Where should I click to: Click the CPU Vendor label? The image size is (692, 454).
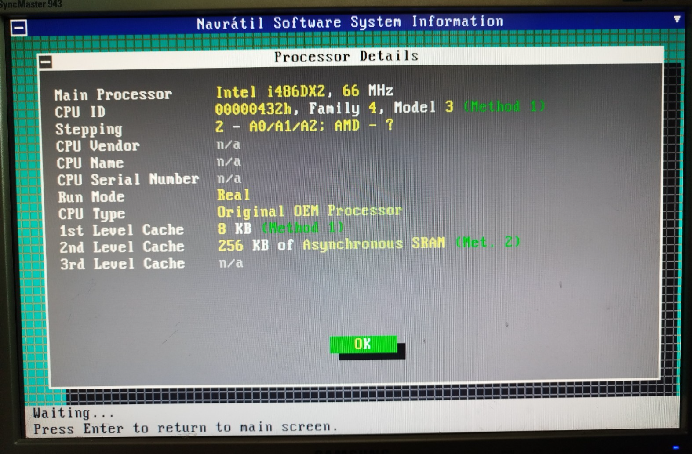click(98, 146)
